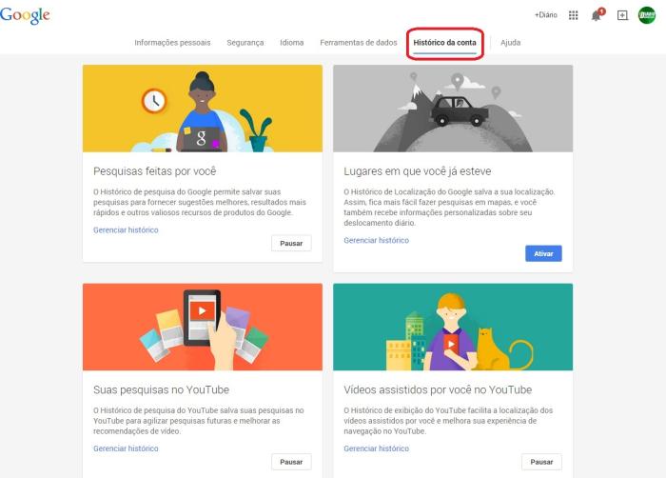The height and width of the screenshot is (478, 666).
Task: Pause YouTube search history
Action: pos(291,462)
